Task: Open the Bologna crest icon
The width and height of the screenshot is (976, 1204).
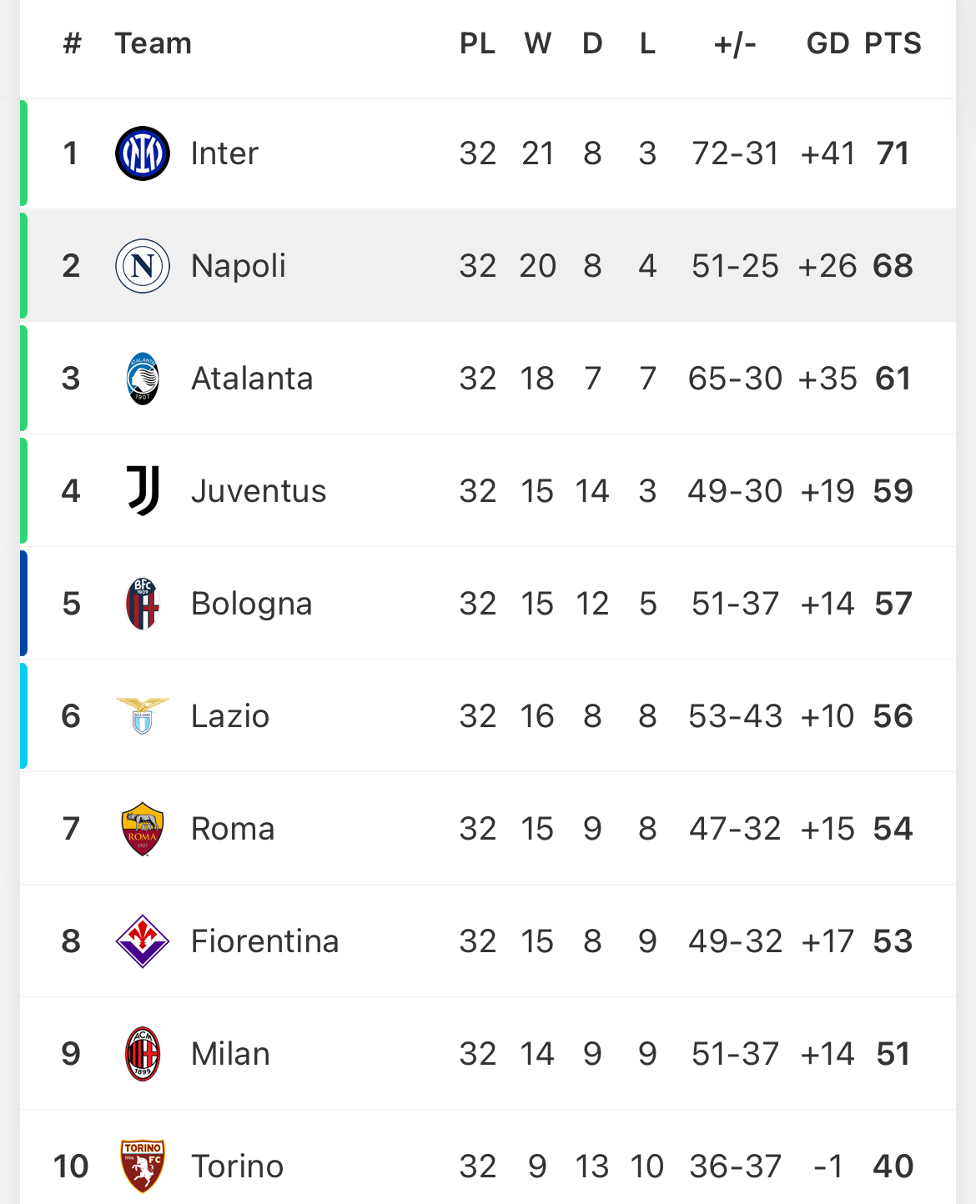Action: click(x=143, y=604)
